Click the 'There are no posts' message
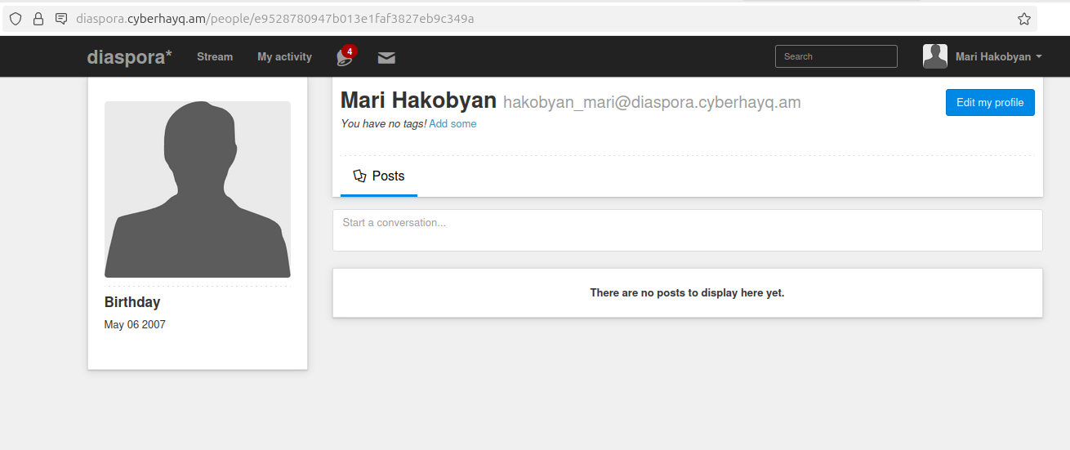Screen dimensions: 1070x450 click(x=688, y=292)
